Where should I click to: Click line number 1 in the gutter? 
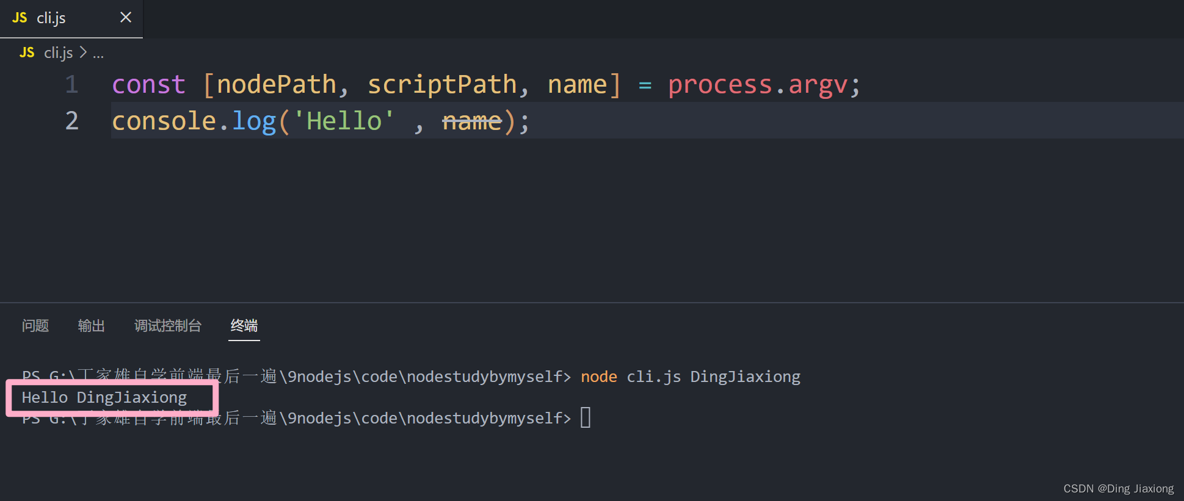pos(72,84)
